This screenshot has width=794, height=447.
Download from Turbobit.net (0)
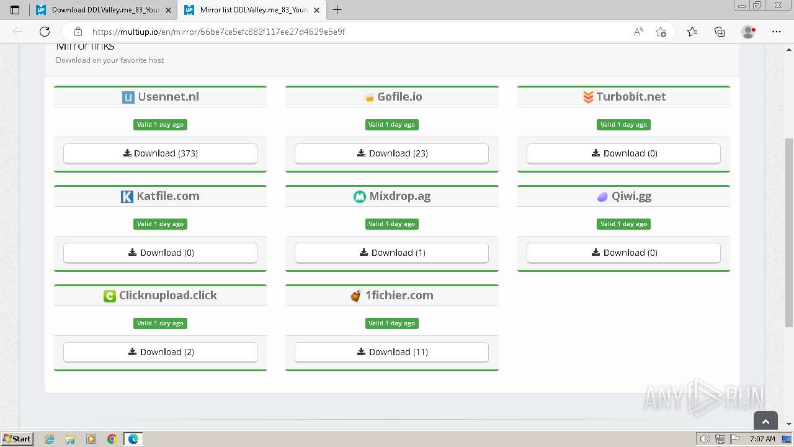click(x=623, y=153)
